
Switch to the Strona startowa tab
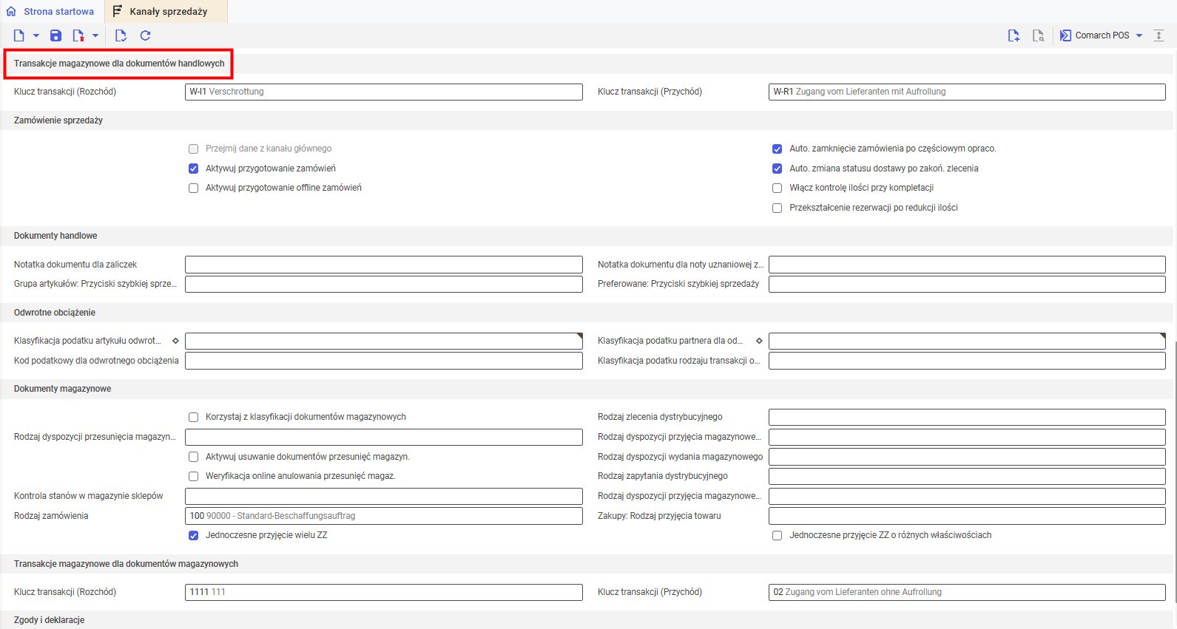click(x=51, y=12)
